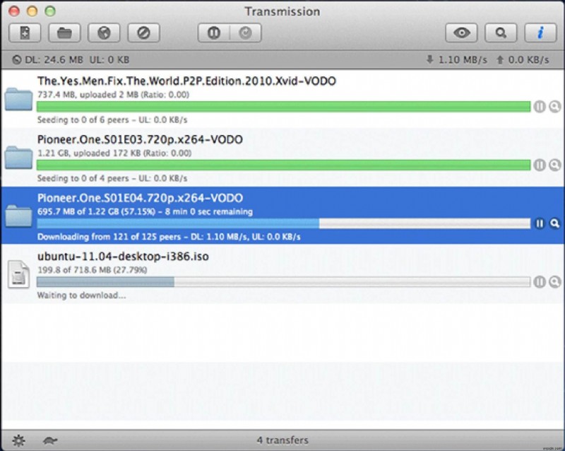Viewport: 565px width, 451px height.
Task: Click the Pioneer.One.S01E04 folder icon
Action: point(19,216)
